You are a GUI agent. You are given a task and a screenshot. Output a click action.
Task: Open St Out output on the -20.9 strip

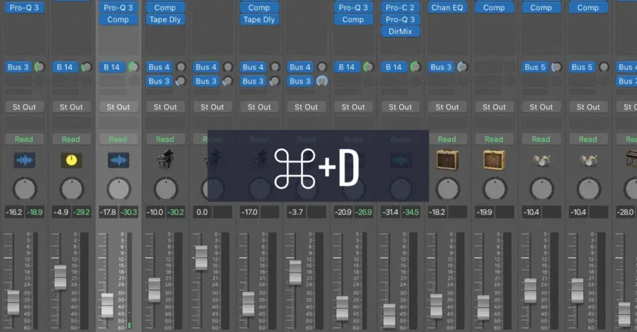point(353,107)
